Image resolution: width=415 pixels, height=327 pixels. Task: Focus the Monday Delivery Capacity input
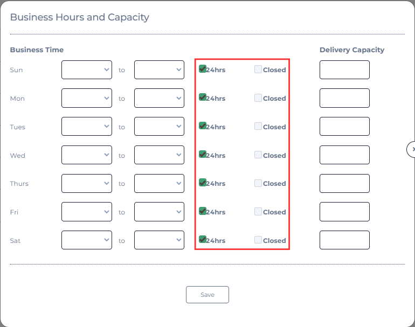[344, 98]
